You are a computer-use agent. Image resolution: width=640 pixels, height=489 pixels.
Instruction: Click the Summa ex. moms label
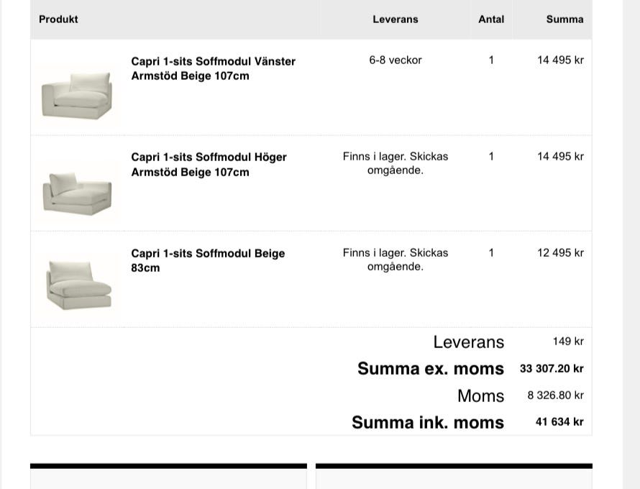[431, 368]
